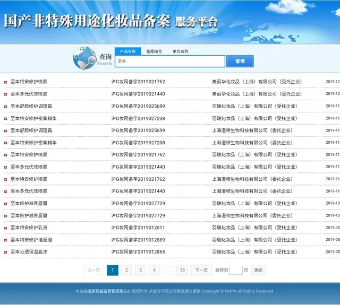Open 至本特安修护喷雾 link in 美丽华 row

pos(29,82)
